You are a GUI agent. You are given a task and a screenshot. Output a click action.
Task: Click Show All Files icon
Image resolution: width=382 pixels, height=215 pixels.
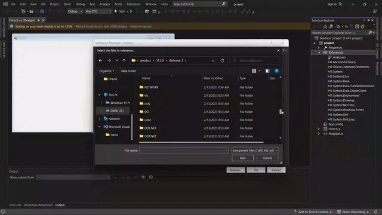[x=362, y=26]
